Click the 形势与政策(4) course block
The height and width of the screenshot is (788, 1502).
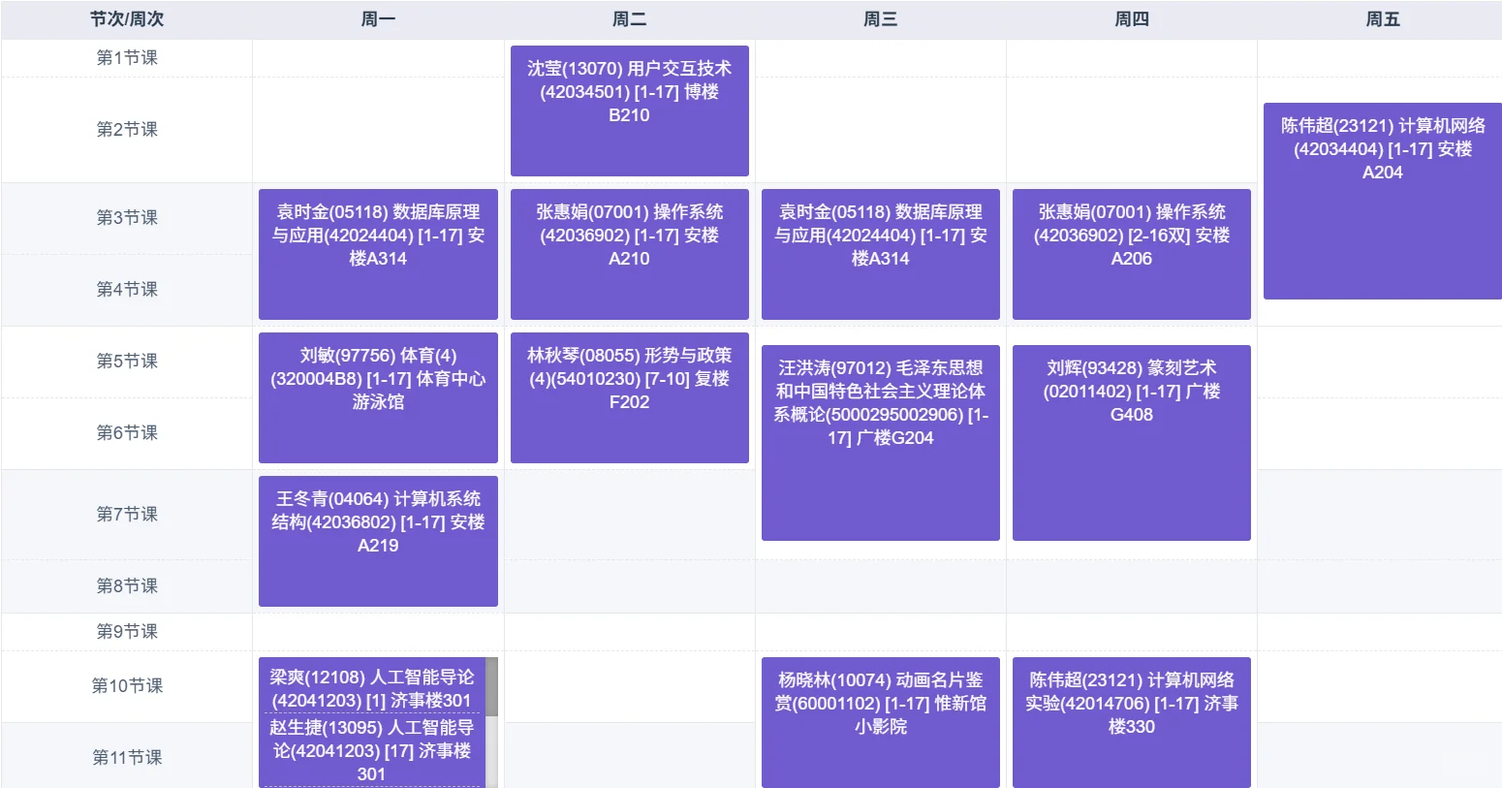[629, 397]
